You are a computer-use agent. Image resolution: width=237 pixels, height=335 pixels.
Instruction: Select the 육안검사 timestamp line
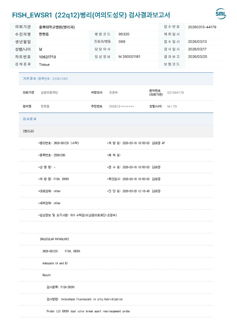coord(134,179)
